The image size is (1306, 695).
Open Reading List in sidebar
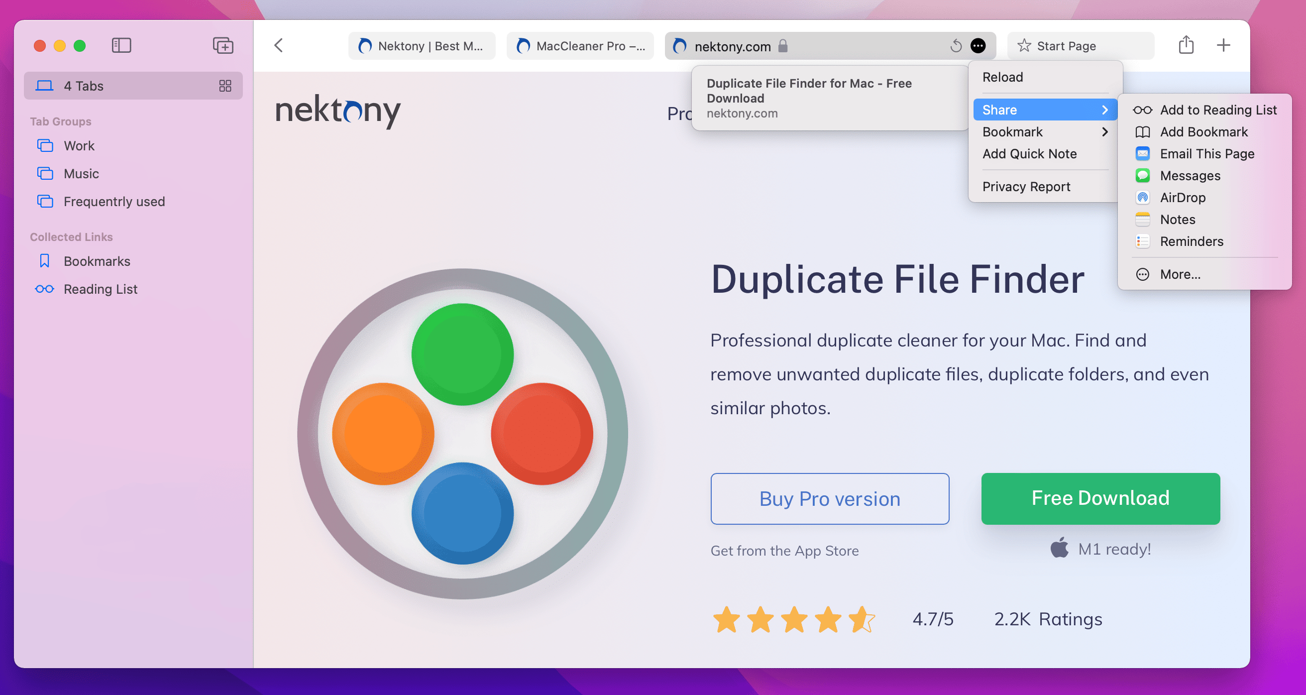point(133,289)
